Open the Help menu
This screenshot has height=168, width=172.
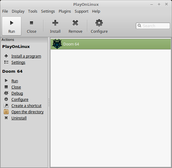tap(96, 11)
